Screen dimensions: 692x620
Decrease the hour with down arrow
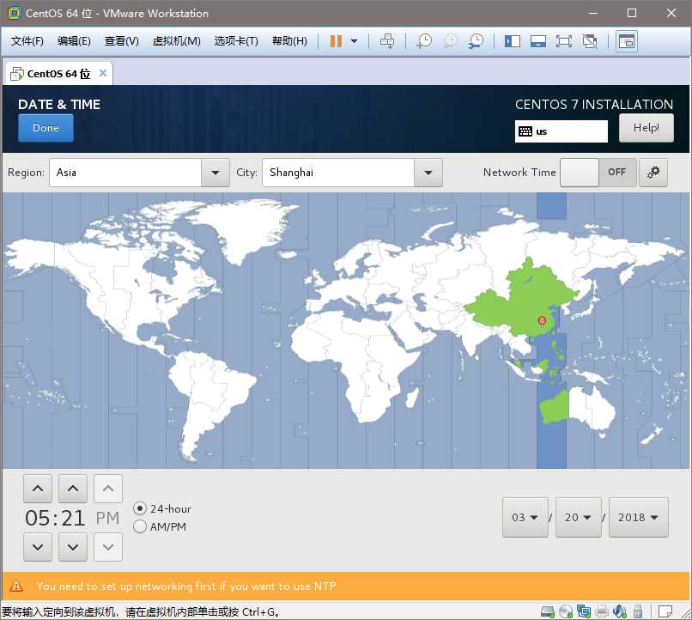[x=38, y=547]
